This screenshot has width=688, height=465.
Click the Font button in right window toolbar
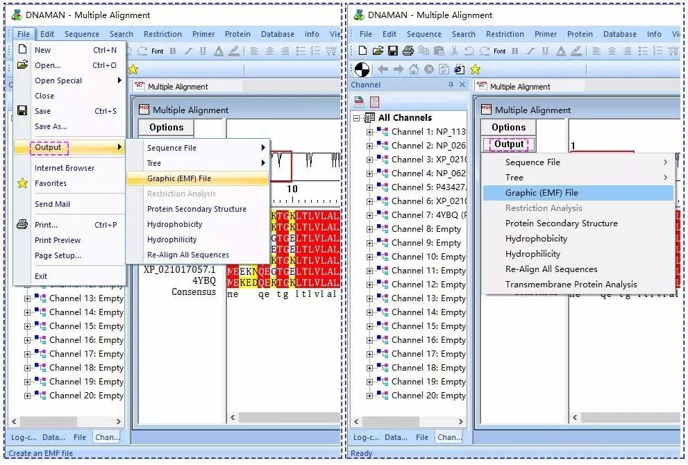[x=499, y=51]
